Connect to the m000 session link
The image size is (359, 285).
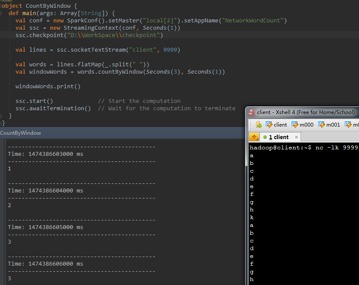[x=302, y=125]
